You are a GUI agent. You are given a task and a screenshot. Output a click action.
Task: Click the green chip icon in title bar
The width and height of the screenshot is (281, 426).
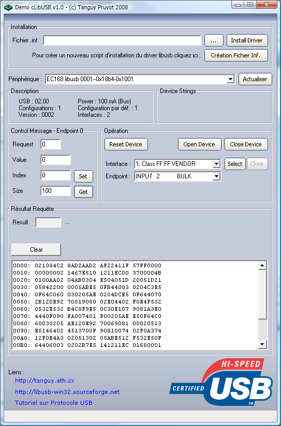[x=8, y=7]
